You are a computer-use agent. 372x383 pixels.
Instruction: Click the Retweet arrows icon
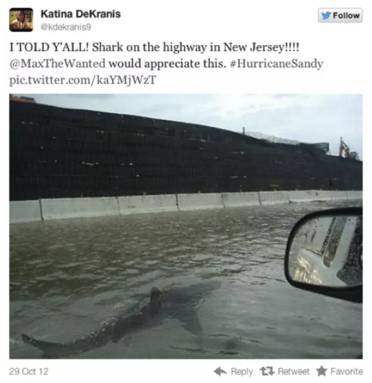tap(267, 371)
